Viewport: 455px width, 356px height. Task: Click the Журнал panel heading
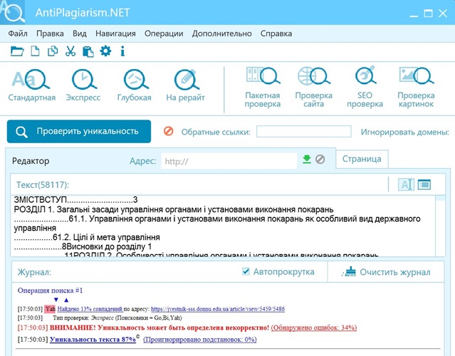[34, 272]
